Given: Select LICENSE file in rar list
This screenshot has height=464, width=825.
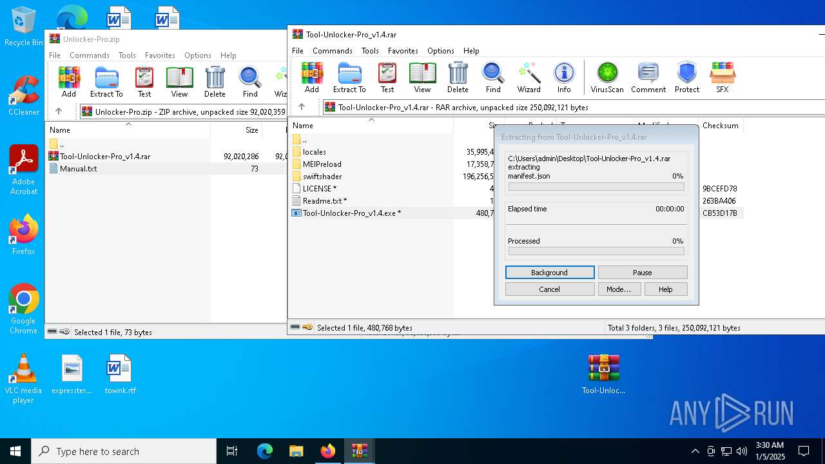Looking at the screenshot, I should click(320, 189).
